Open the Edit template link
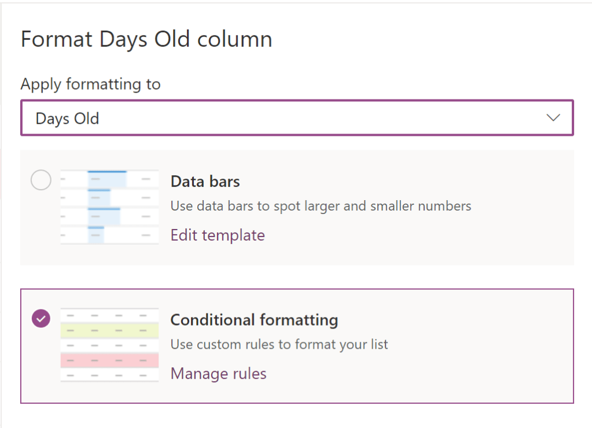The height and width of the screenshot is (428, 592). (218, 235)
